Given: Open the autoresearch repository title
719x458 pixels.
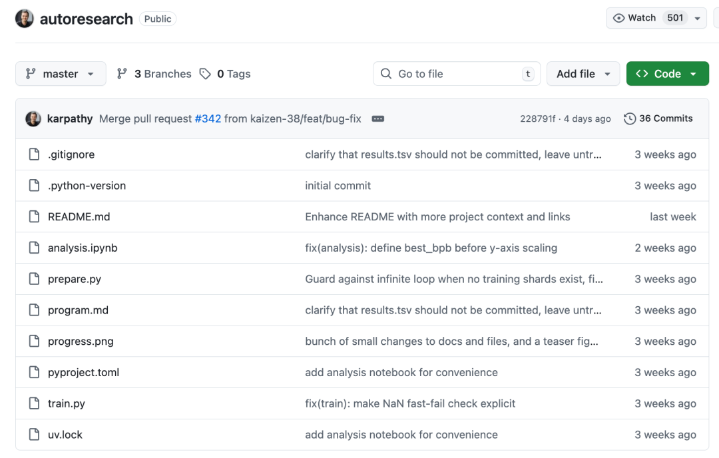Looking at the screenshot, I should click(x=86, y=19).
